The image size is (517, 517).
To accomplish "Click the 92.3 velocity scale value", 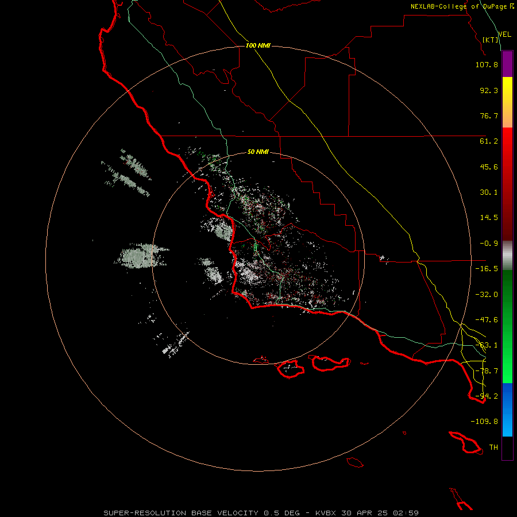I will coord(489,90).
